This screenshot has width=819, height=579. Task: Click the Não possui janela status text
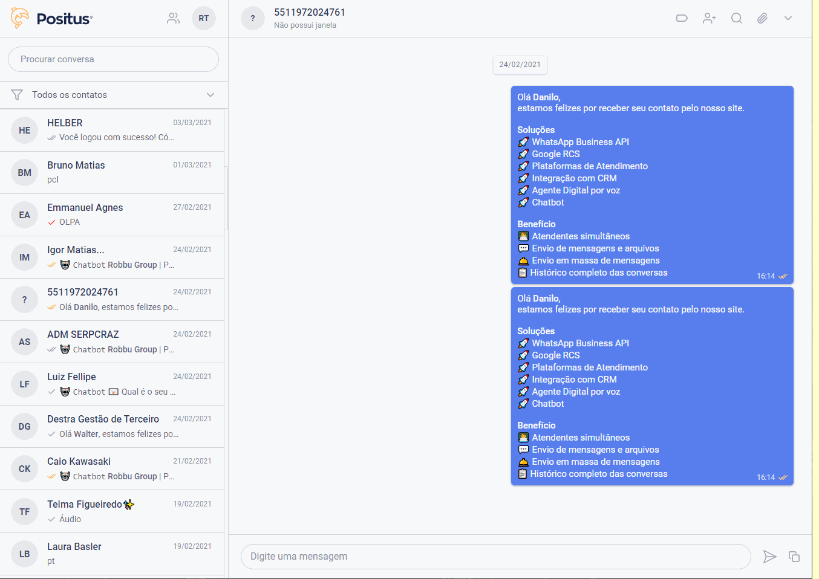click(305, 25)
